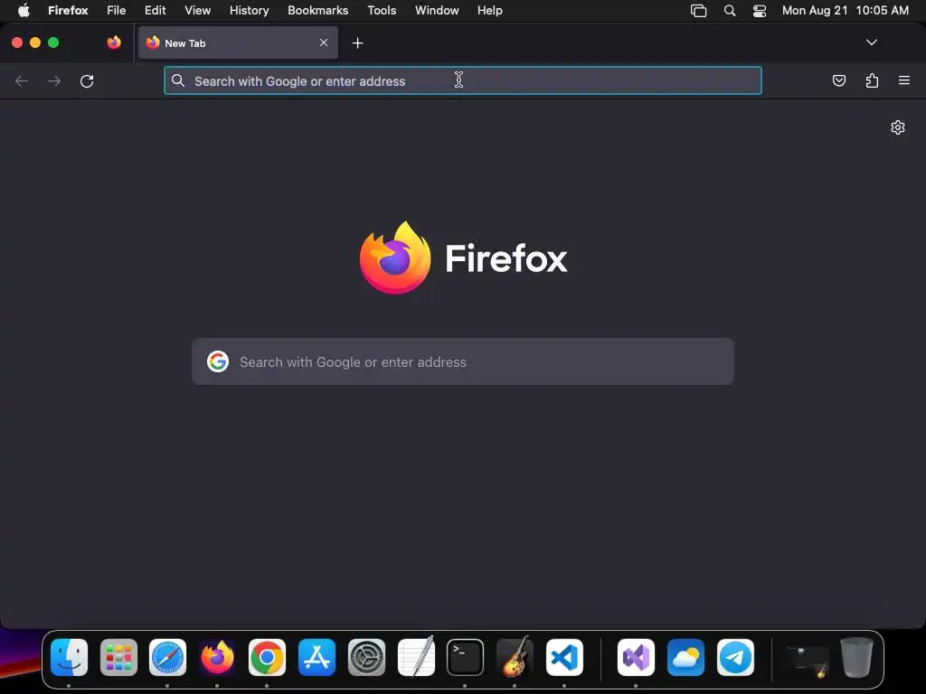The image size is (926, 694).
Task: Click the magnifier icon in address bar
Action: click(x=178, y=80)
